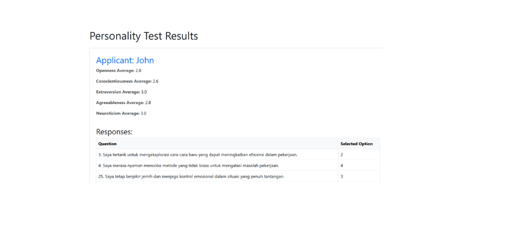The height and width of the screenshot is (252, 505).
Task: Open the Applicant: John link
Action: [125, 60]
